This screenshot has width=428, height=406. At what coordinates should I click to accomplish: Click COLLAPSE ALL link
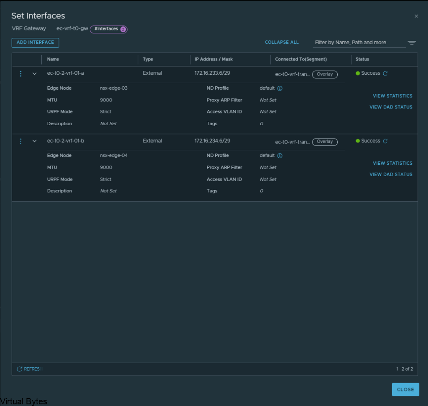[282, 42]
